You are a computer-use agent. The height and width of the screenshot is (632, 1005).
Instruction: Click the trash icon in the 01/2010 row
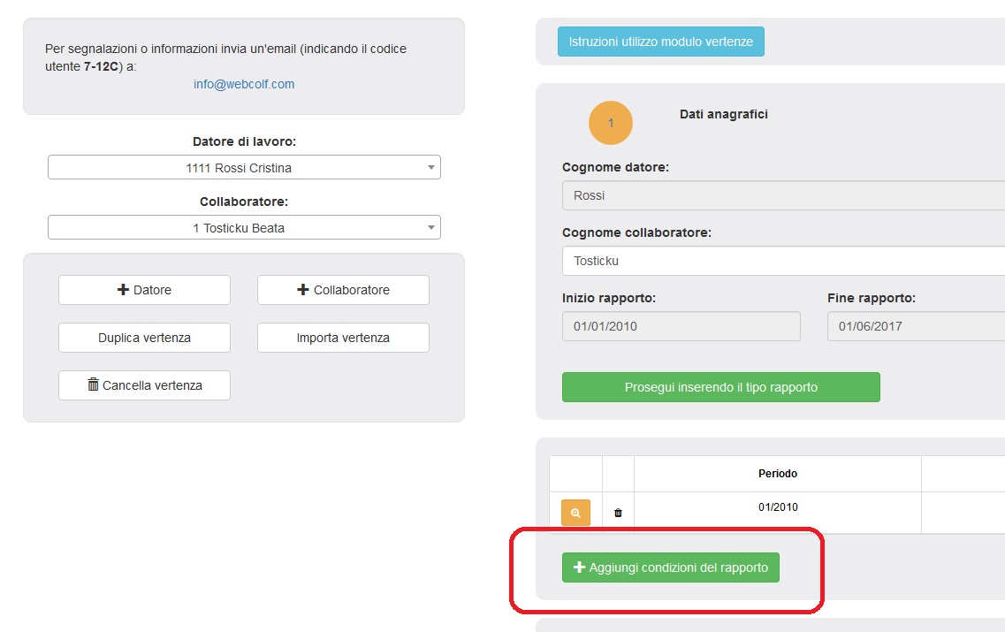[618, 513]
